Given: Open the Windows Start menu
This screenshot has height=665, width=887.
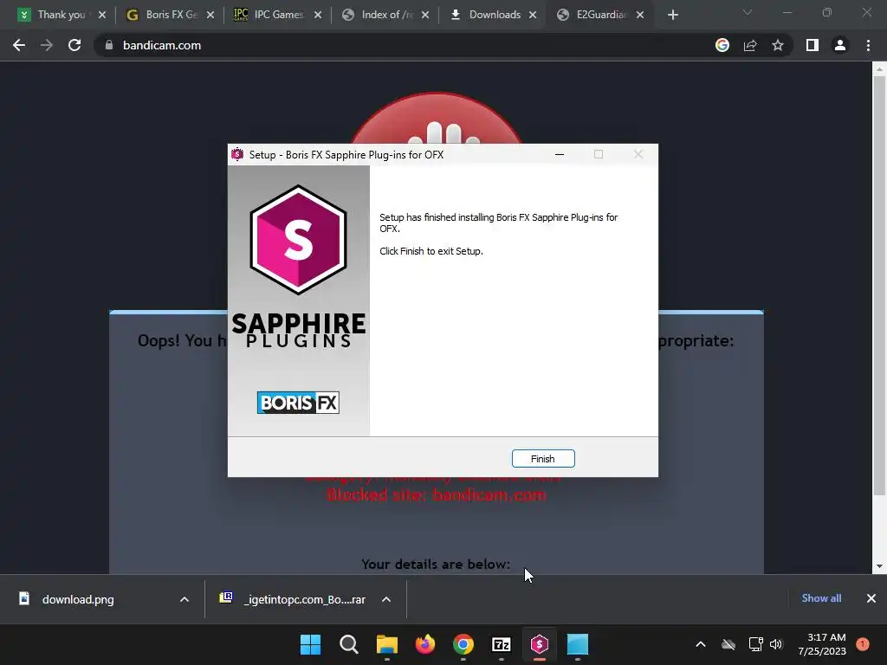Looking at the screenshot, I should point(310,644).
